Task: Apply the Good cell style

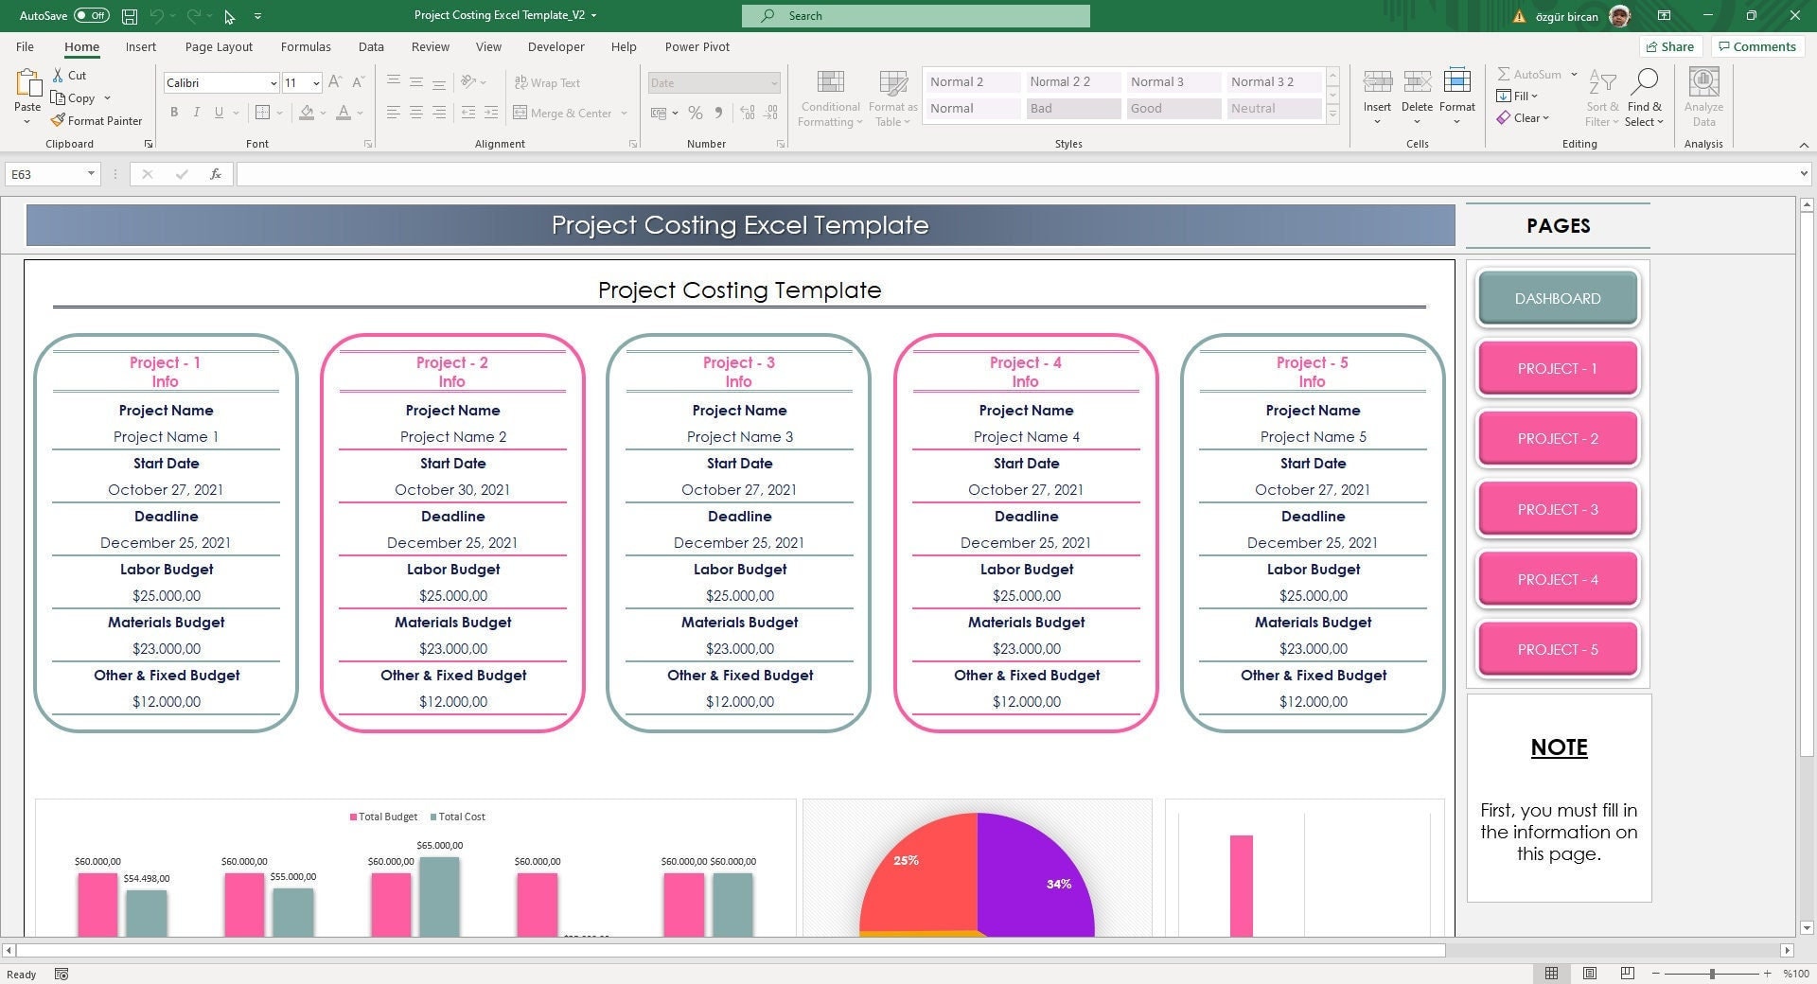Action: pos(1173,109)
